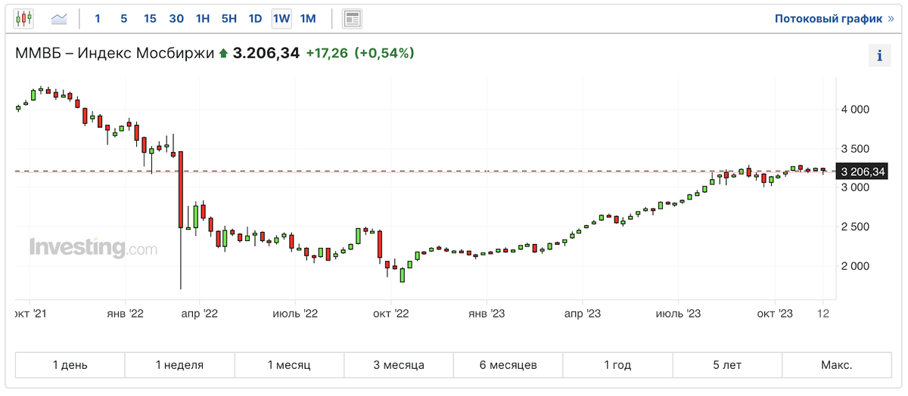The width and height of the screenshot is (908, 396).
Task: Click the июль '22 time axis label
Action: [294, 313]
